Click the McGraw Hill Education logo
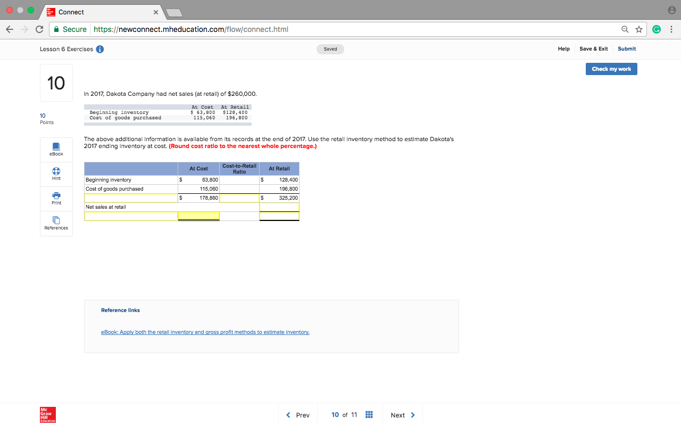 coord(47,415)
